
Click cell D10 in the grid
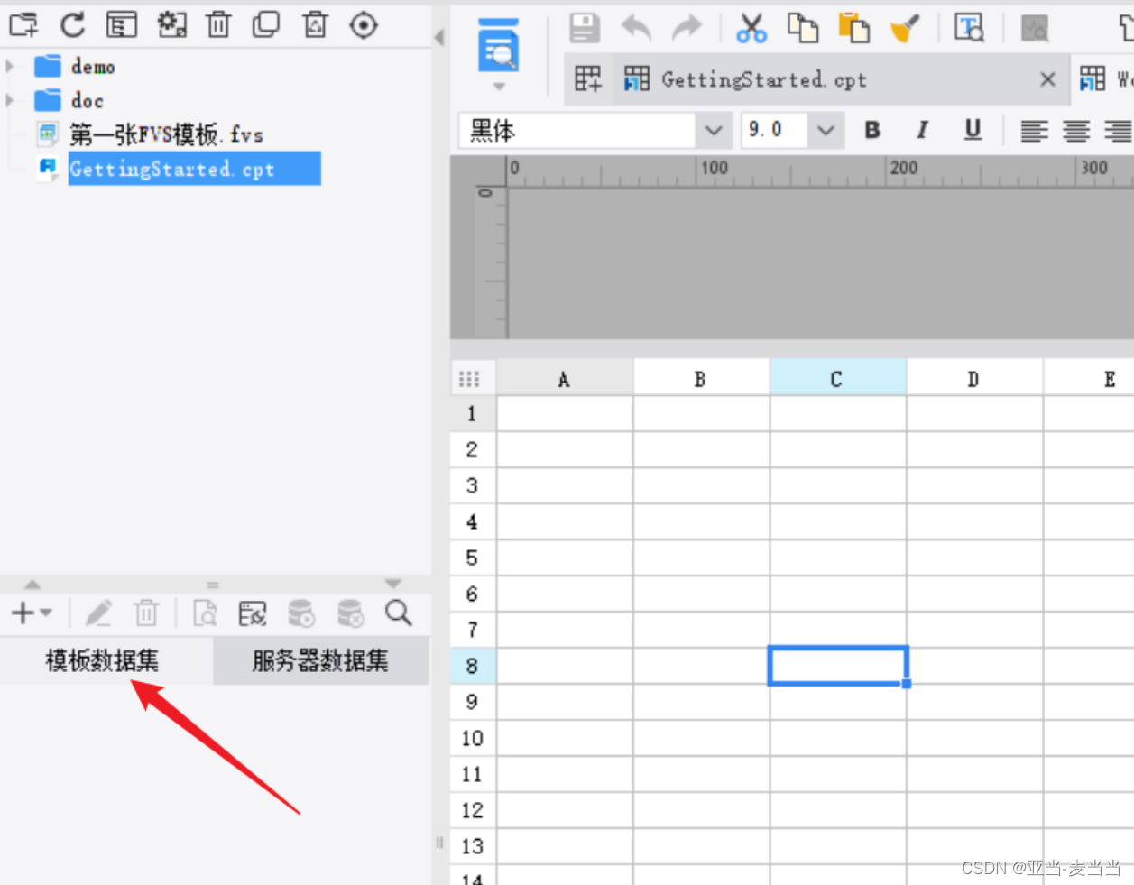pos(974,738)
